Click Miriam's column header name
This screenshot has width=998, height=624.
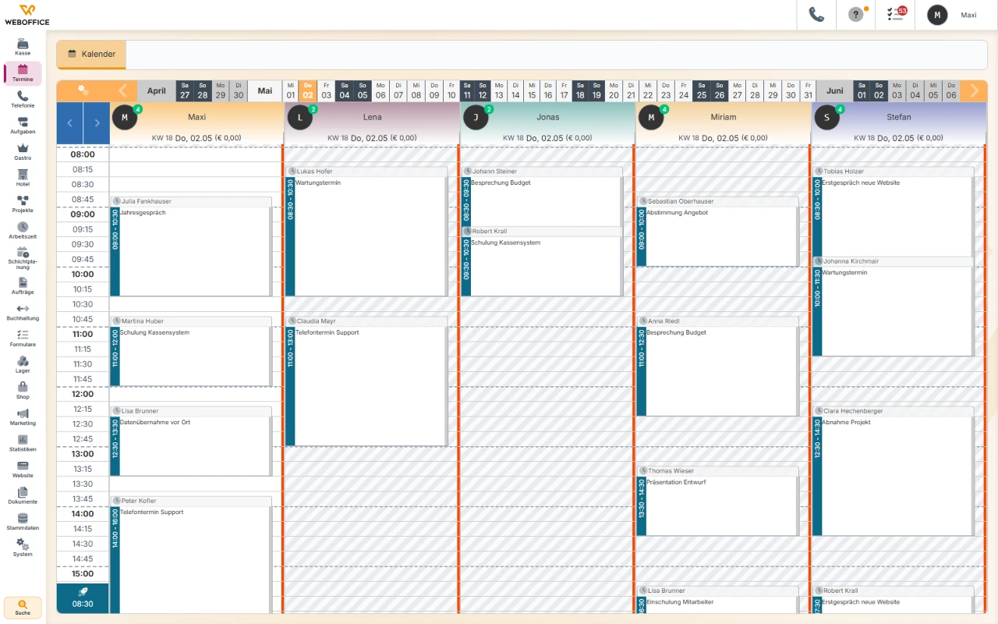pyautogui.click(x=724, y=117)
